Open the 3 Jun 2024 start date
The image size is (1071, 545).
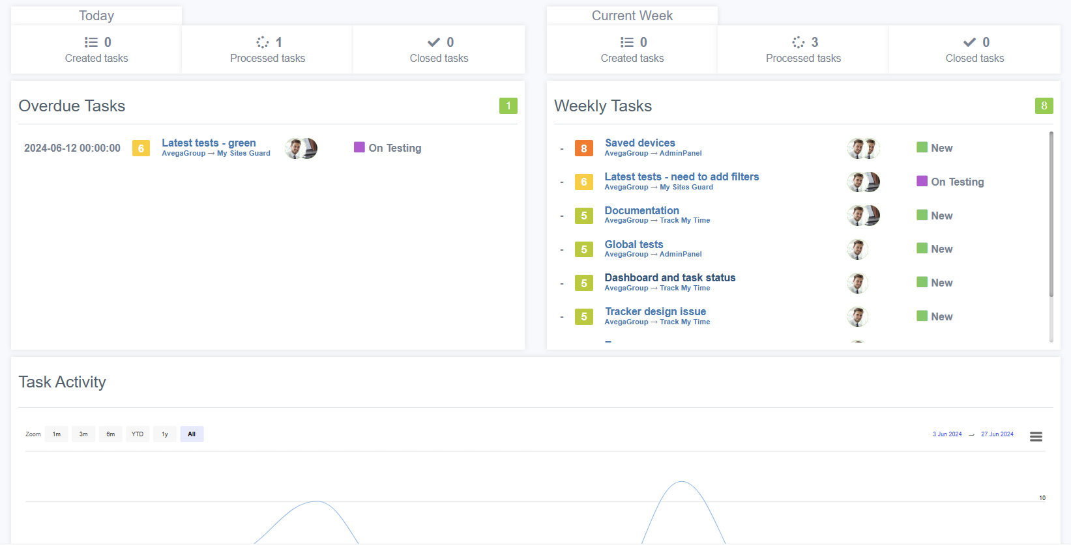[x=946, y=434]
